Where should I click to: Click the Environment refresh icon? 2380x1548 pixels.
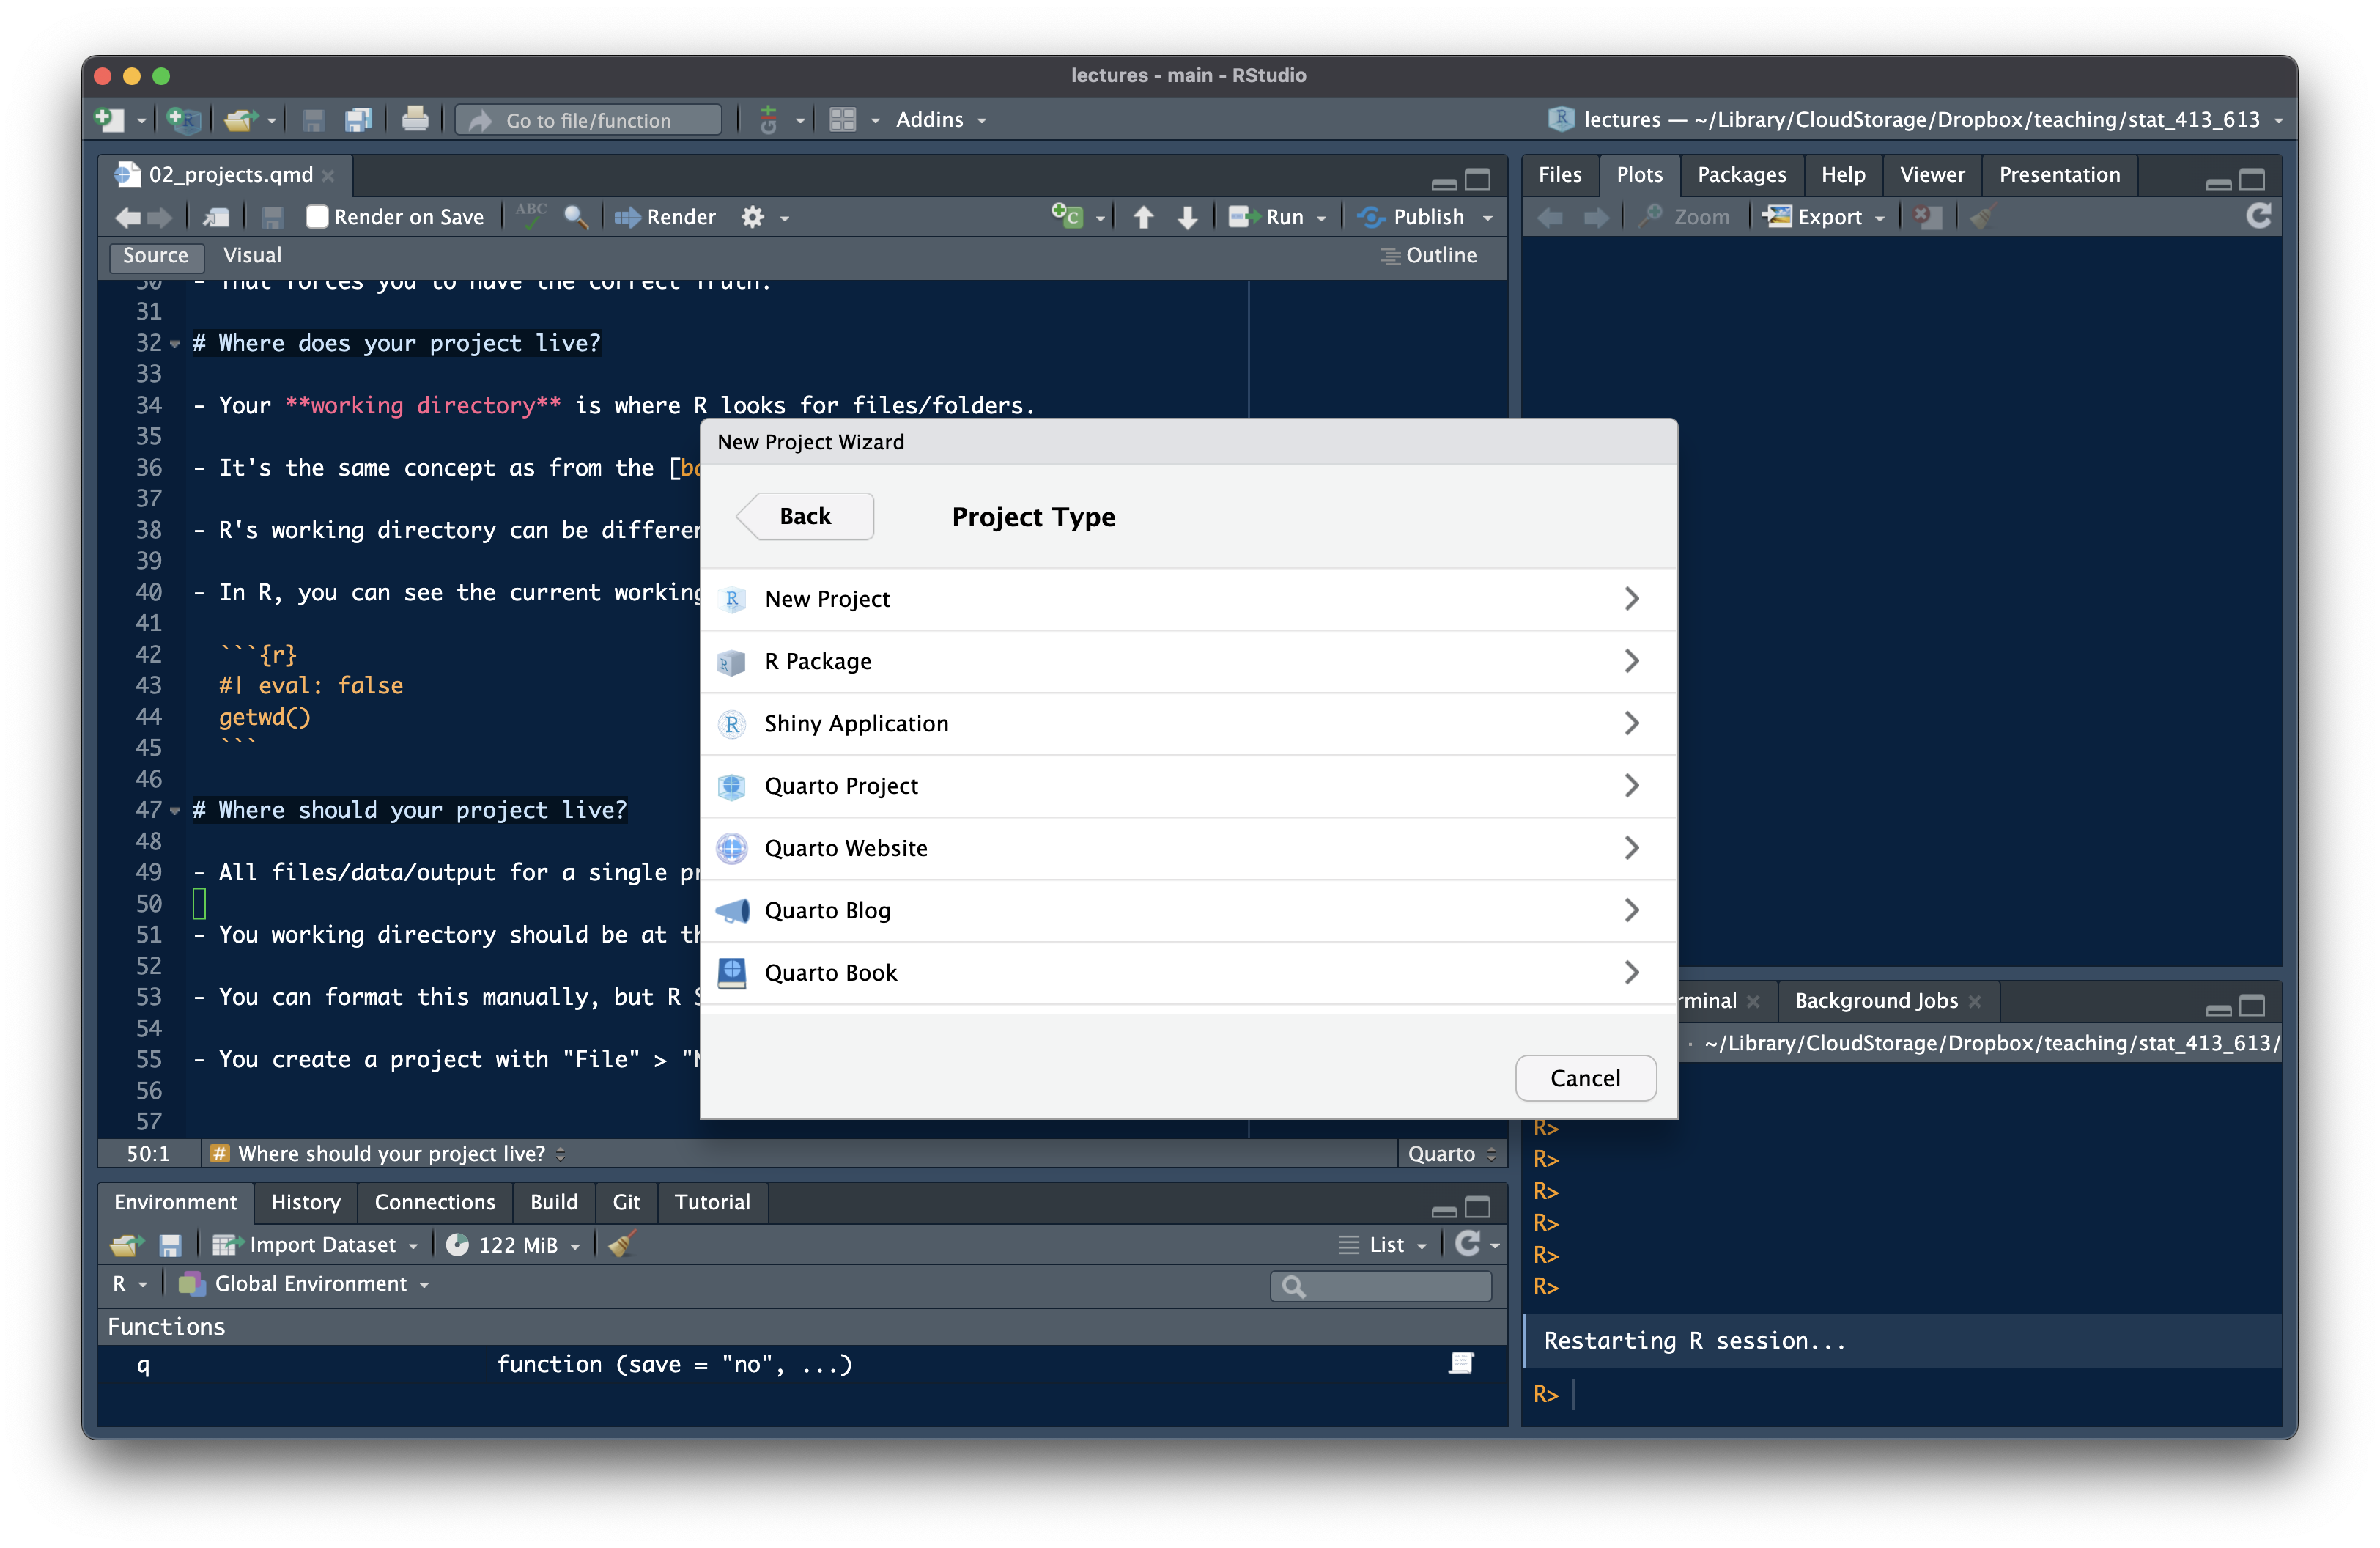pos(1467,1244)
